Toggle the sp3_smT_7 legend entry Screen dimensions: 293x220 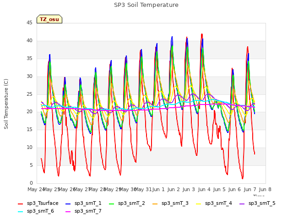point(83,211)
